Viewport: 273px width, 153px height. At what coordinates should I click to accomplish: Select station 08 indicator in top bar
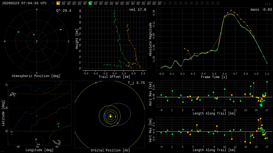(95, 3)
